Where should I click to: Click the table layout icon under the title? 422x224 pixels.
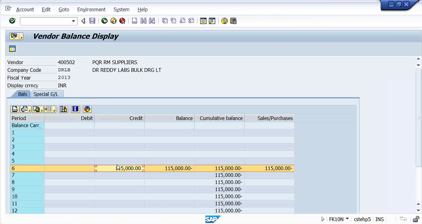pyautogui.click(x=12, y=49)
